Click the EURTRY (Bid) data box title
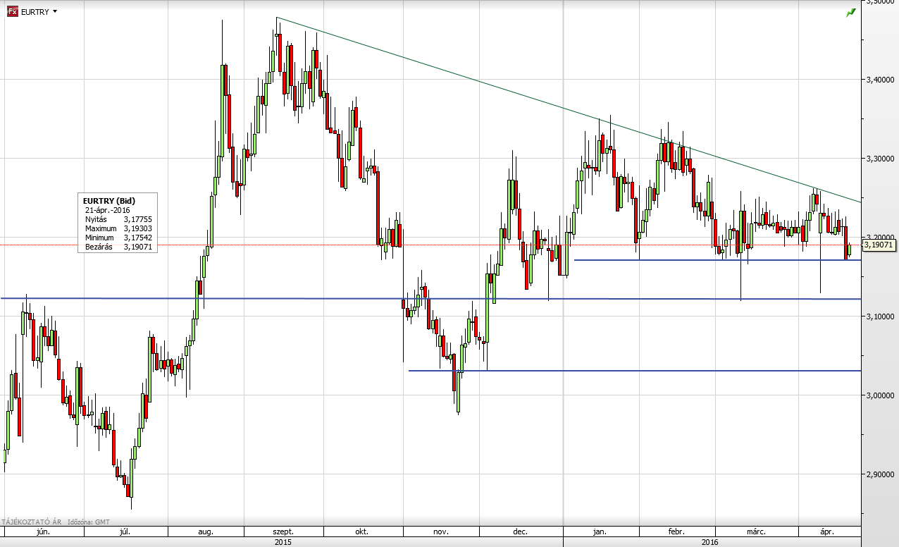This screenshot has width=899, height=547. [108, 201]
